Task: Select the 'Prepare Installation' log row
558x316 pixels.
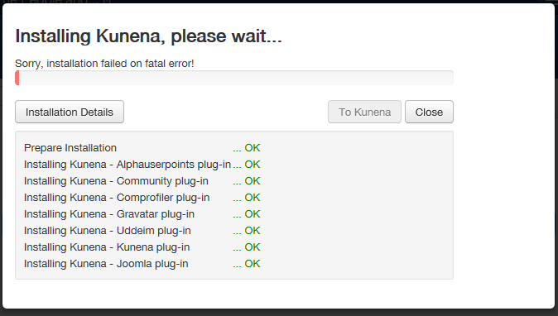Action: 142,148
